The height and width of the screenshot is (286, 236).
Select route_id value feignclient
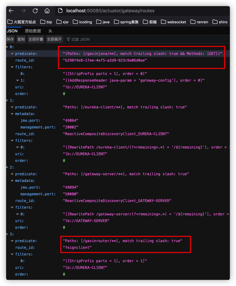(77, 248)
